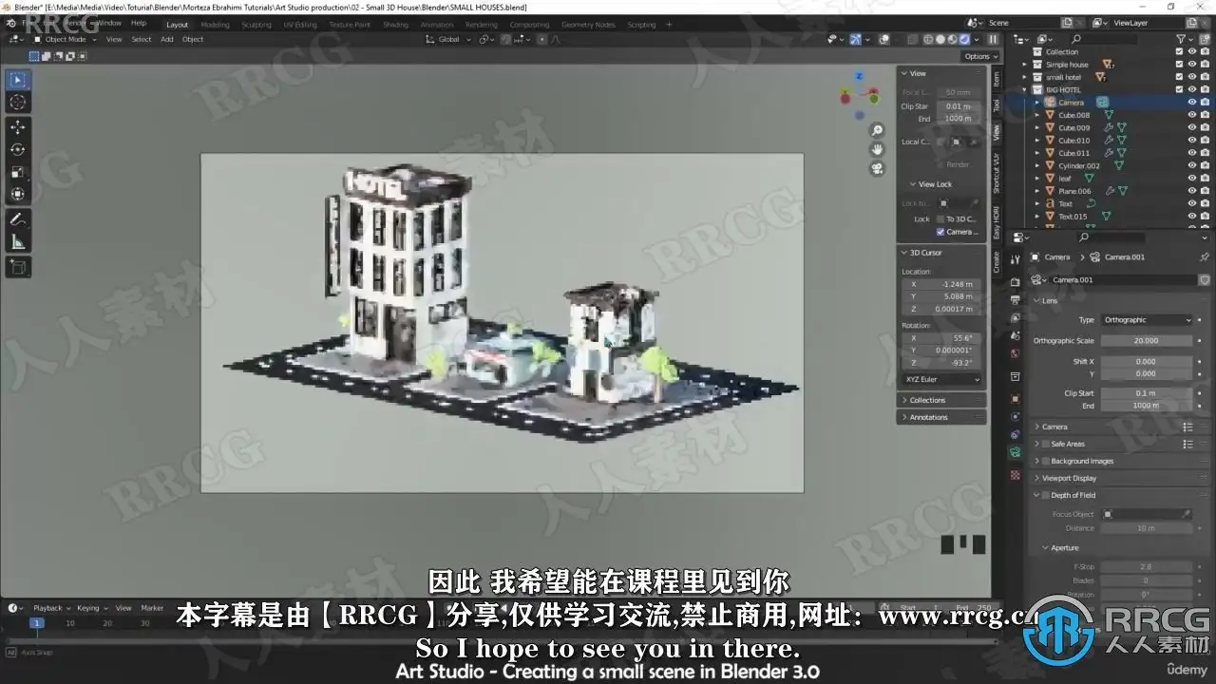1216x684 pixels.
Task: Open Global transform orientation dropdown
Action: tap(446, 39)
